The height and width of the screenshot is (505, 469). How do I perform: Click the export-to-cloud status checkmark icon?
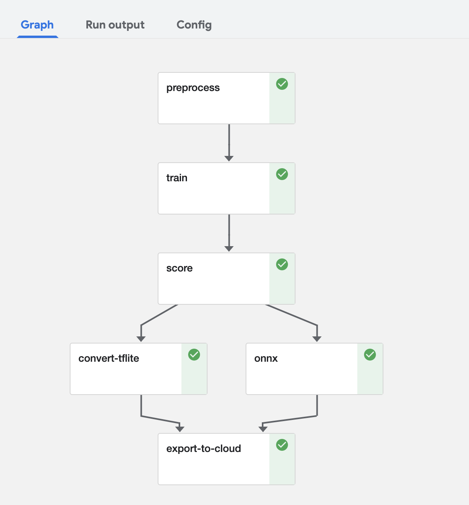click(282, 445)
